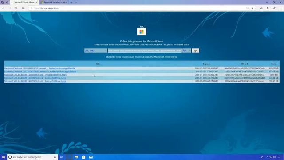
Task: Open a new tab with the plus icon
Action: [71, 2]
